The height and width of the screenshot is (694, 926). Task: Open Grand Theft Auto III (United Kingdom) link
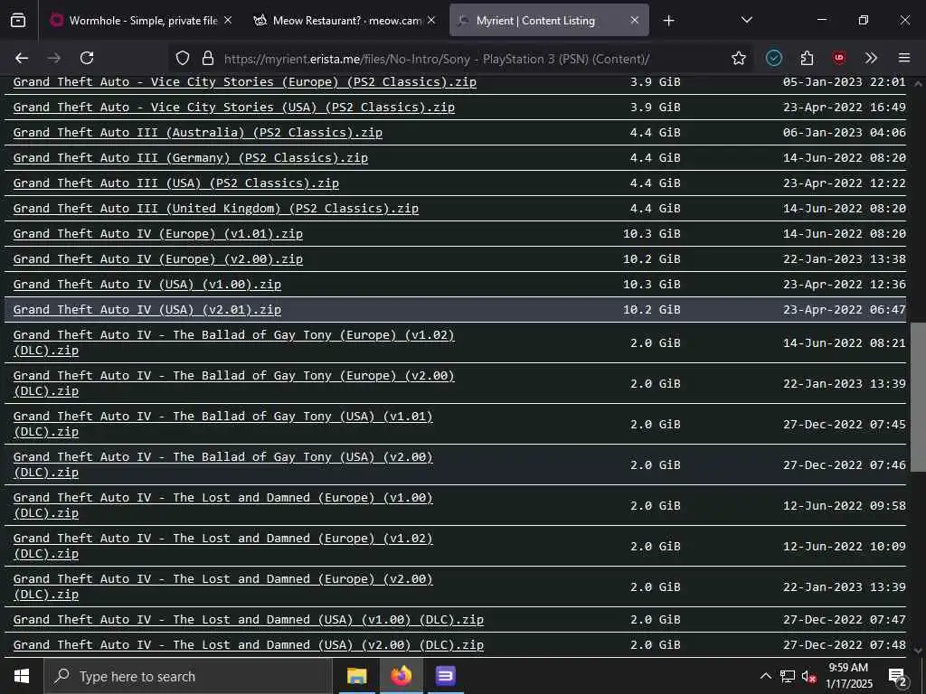pos(215,209)
